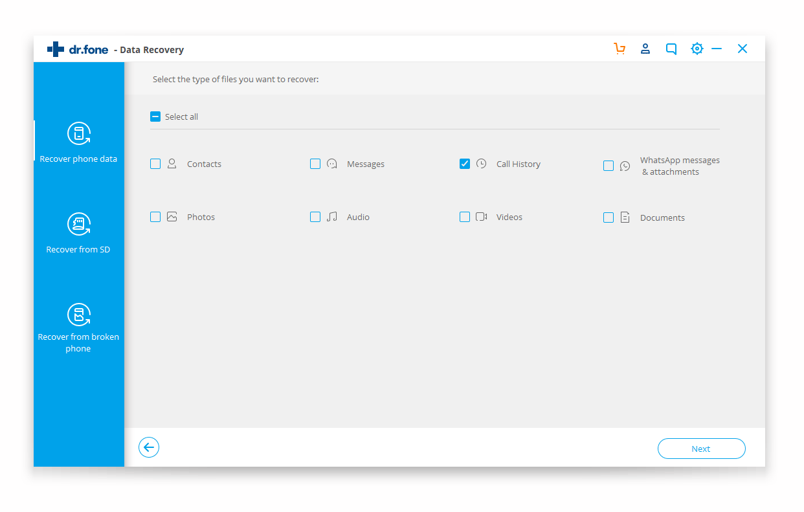Select the Recover from broken phone icon

79,315
